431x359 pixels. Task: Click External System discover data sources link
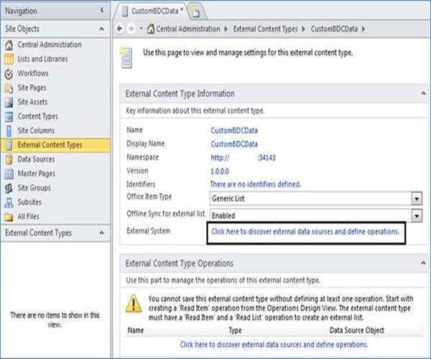305,232
